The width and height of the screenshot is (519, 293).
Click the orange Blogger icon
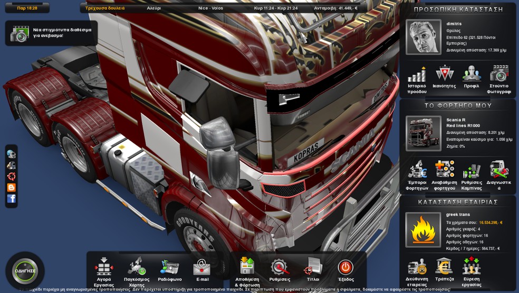11,188
